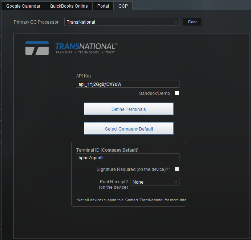The image size is (251, 240).
Task: Open the QuickBooks Online tab
Action: [x=69, y=6]
